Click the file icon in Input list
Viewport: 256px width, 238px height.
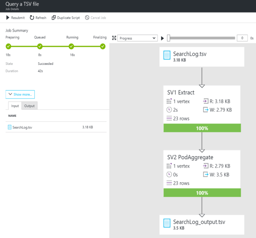10,127
